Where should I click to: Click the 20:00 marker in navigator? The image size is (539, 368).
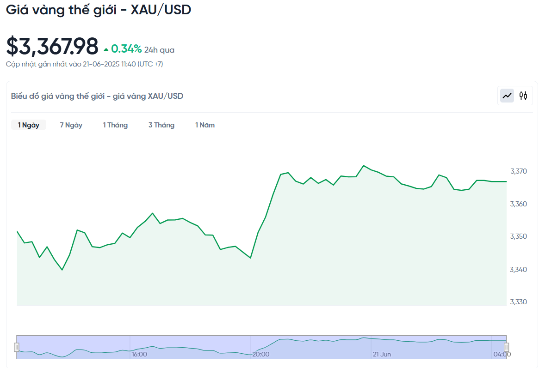(x=261, y=354)
